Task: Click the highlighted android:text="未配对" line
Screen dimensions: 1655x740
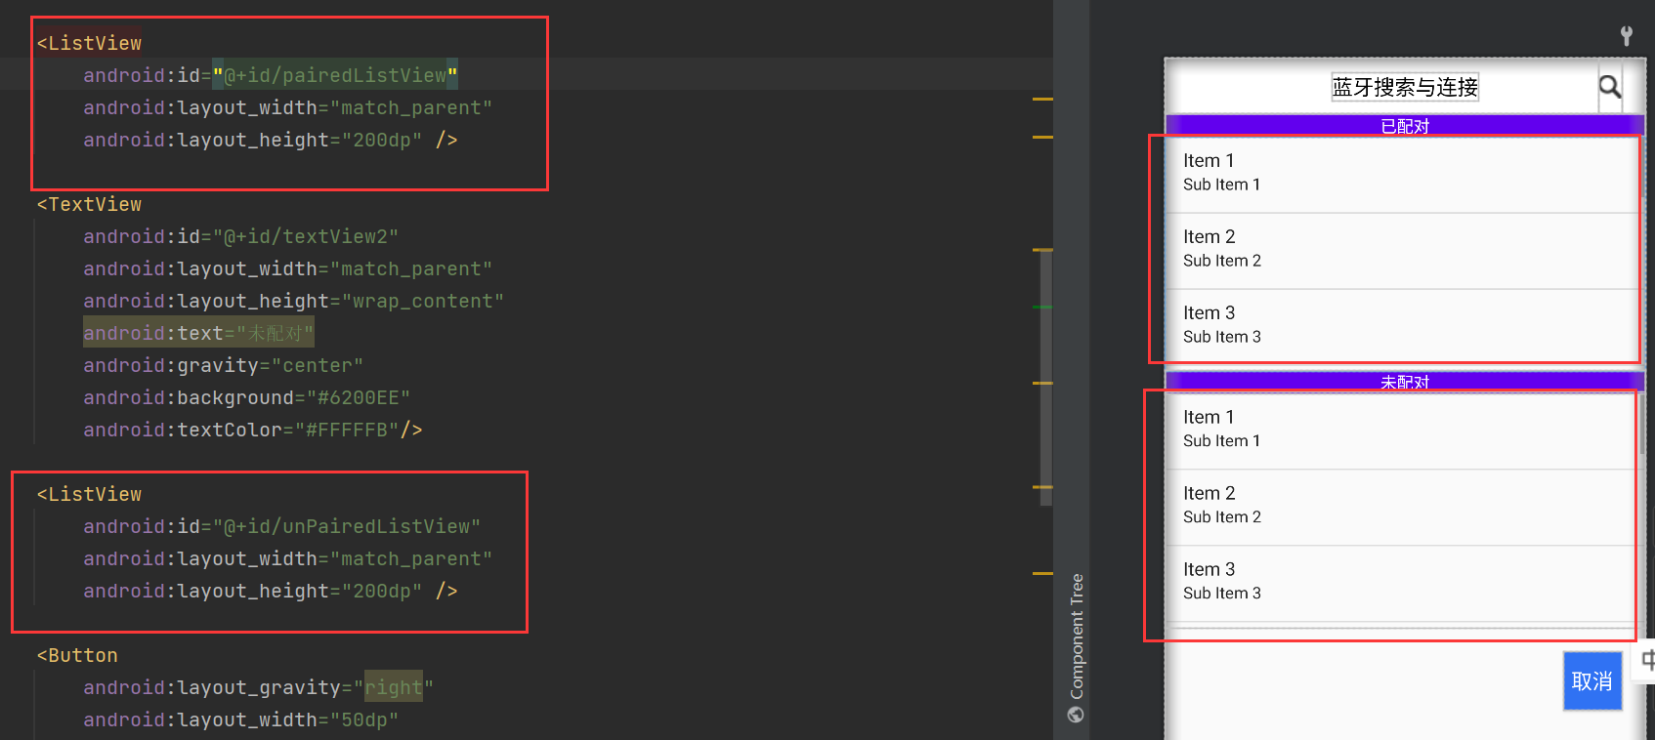Action: [x=198, y=333]
